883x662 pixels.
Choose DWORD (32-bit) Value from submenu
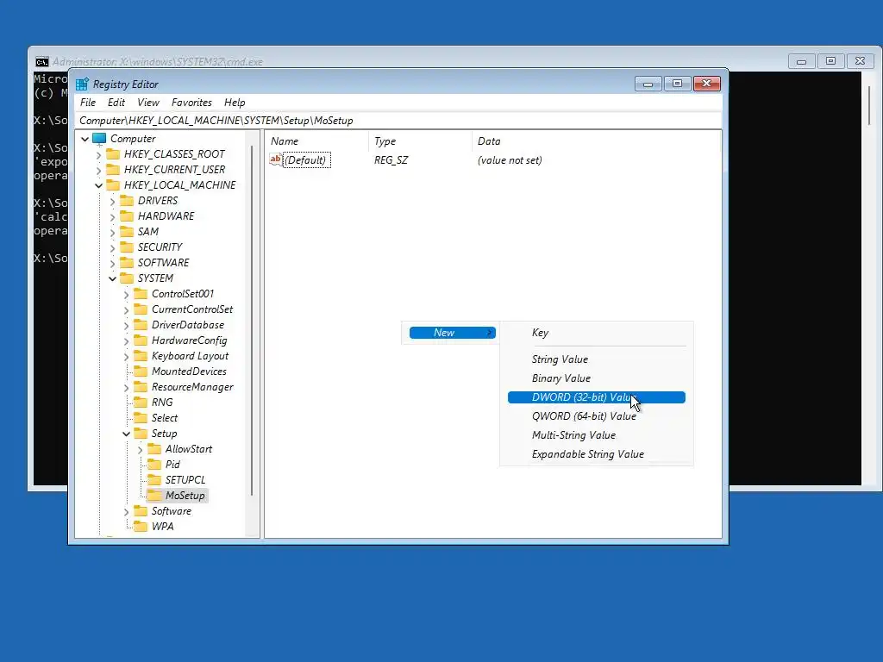pyautogui.click(x=597, y=397)
